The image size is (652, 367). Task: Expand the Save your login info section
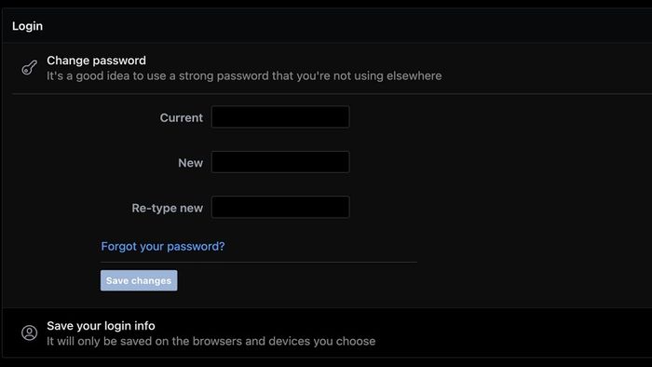click(327, 333)
